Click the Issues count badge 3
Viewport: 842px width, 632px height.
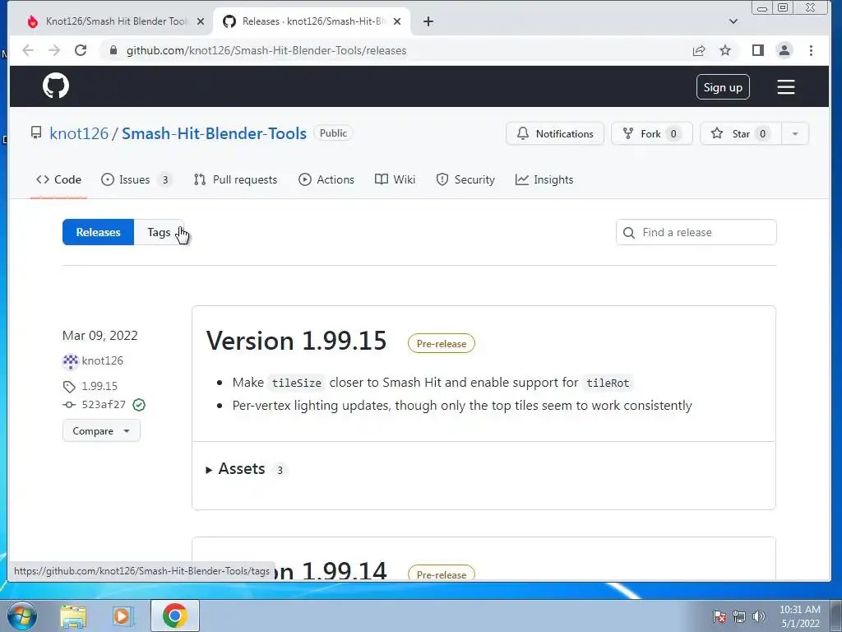164,179
